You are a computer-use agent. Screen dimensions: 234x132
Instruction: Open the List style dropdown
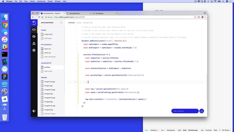[163, 130]
